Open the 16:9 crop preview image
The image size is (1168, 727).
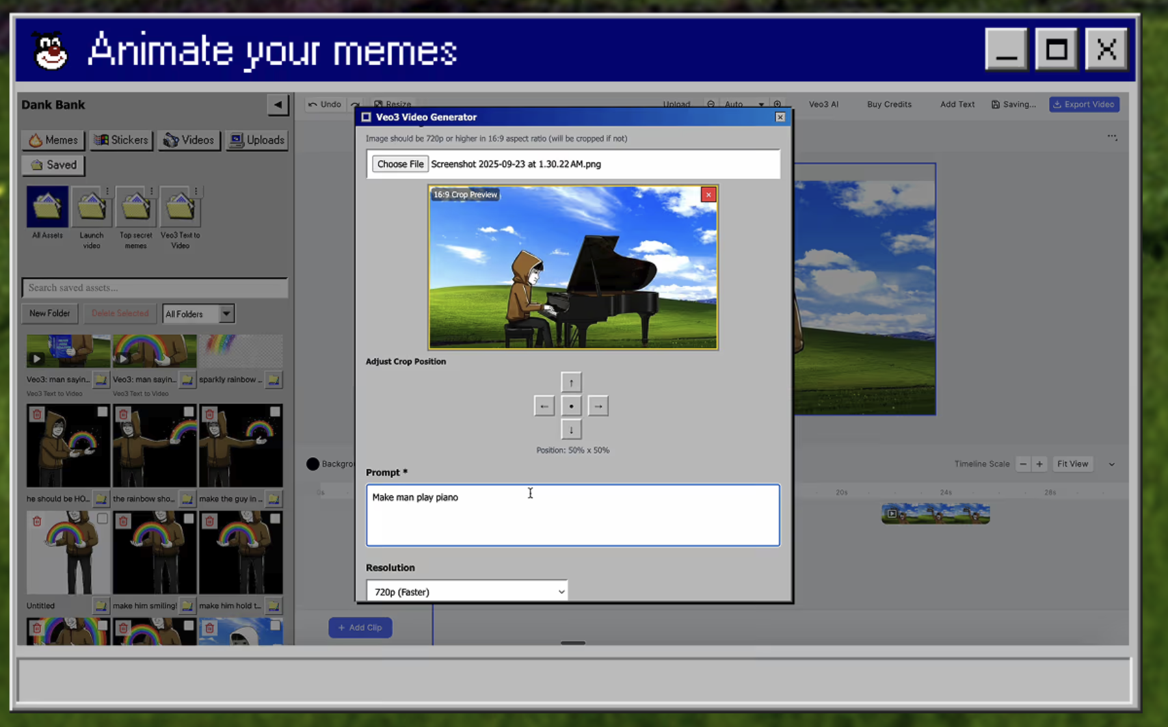(x=573, y=267)
